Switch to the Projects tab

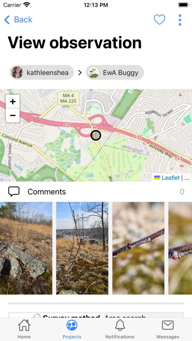coord(72,329)
